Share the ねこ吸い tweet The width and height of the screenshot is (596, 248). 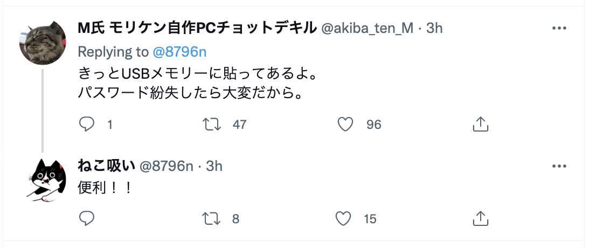[x=479, y=218]
